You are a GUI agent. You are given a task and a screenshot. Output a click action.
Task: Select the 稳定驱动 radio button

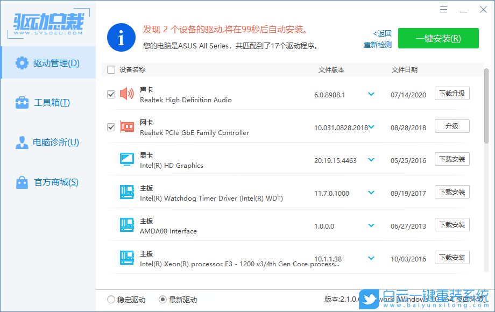coord(111,300)
